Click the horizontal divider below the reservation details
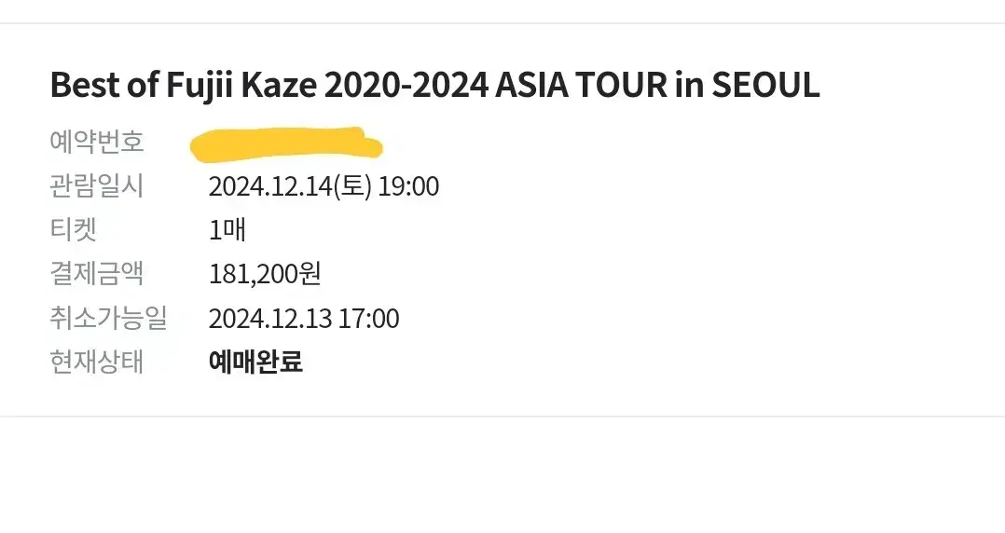1005x533 pixels. (x=502, y=417)
